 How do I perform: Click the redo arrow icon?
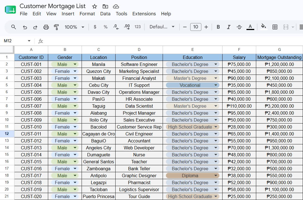[x=35, y=27]
